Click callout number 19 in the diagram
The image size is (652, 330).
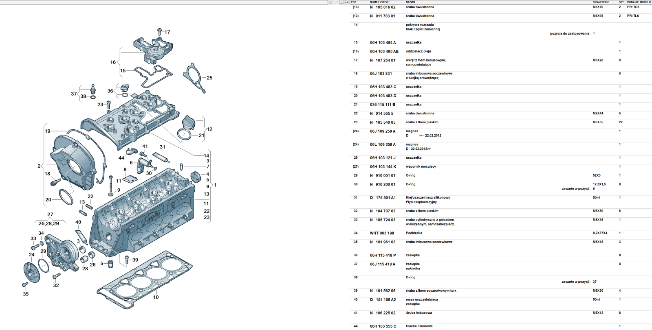[48, 131]
